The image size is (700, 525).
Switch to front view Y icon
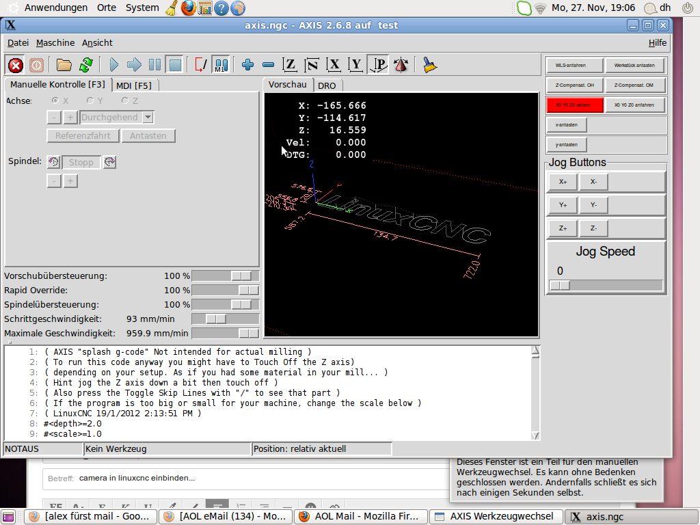coord(355,65)
